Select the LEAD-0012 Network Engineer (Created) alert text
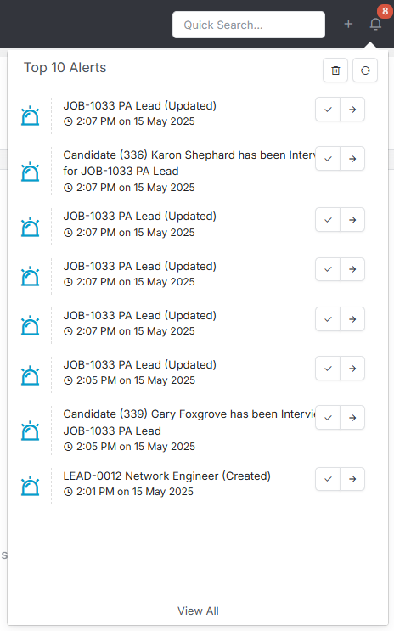This screenshot has width=394, height=631. [166, 476]
